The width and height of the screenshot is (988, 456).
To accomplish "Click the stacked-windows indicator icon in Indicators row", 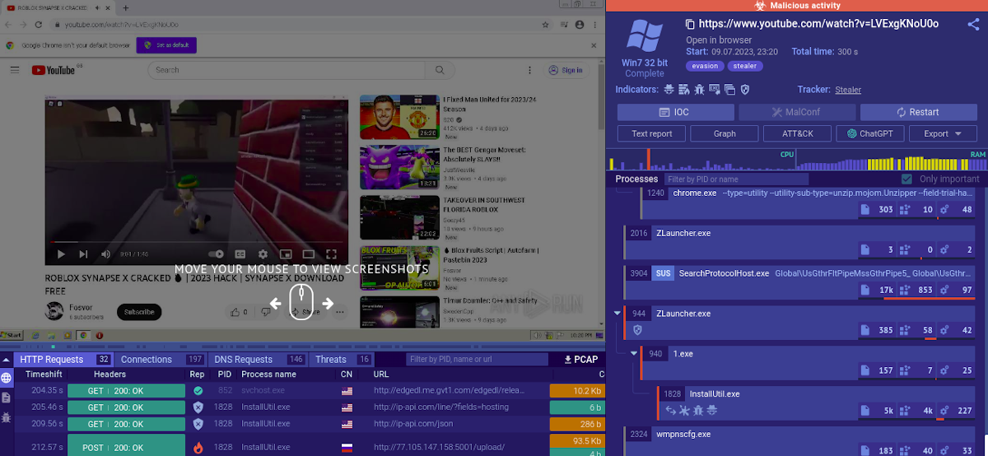I will [729, 89].
